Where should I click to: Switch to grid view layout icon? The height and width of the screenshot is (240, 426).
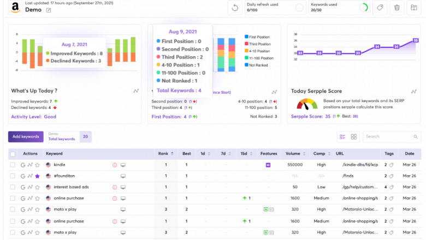click(x=354, y=137)
